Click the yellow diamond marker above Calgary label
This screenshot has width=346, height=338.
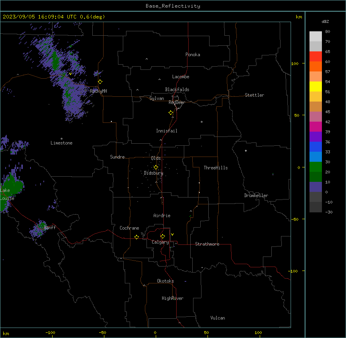point(163,236)
